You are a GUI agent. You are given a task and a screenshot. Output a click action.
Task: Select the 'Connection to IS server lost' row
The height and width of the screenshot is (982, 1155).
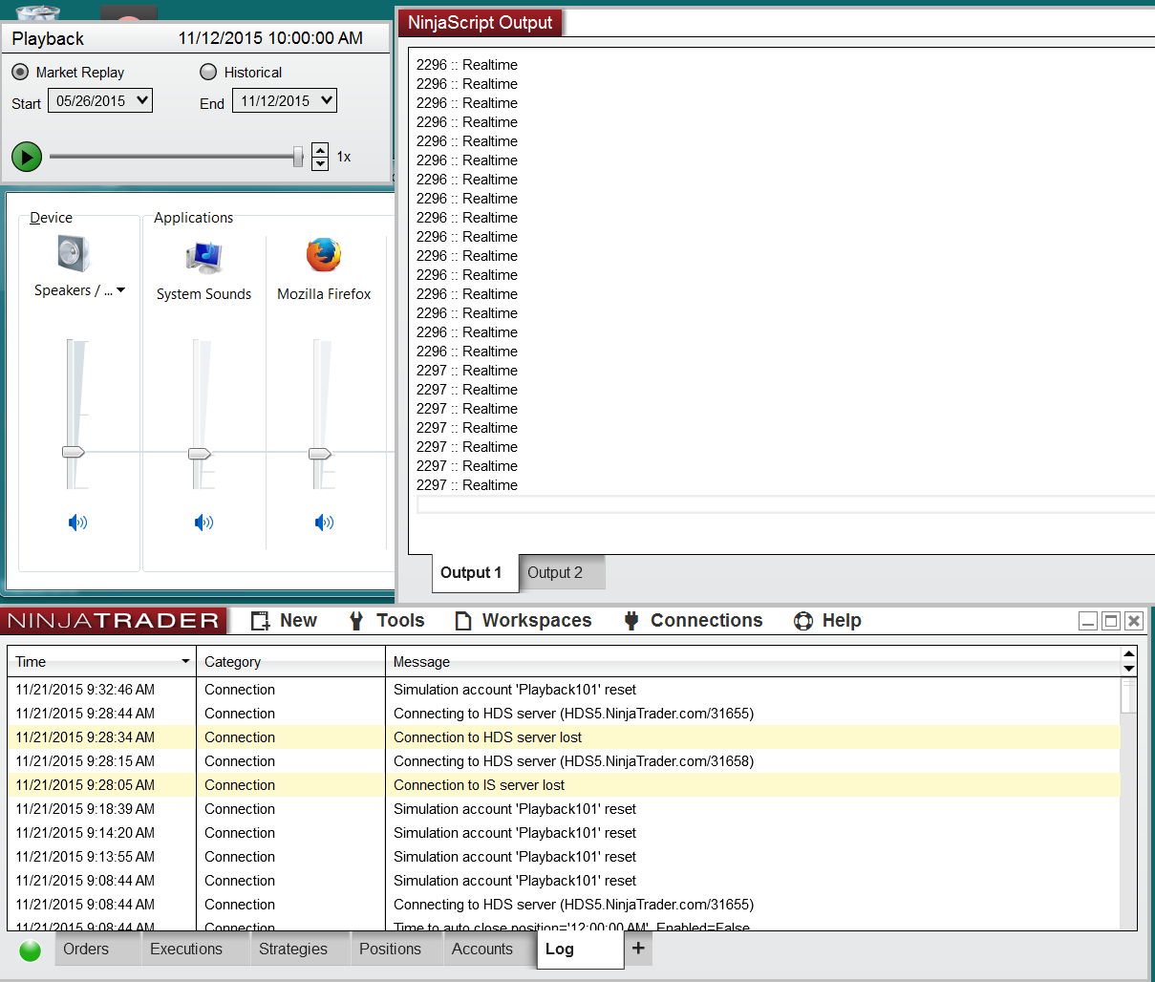pos(564,785)
